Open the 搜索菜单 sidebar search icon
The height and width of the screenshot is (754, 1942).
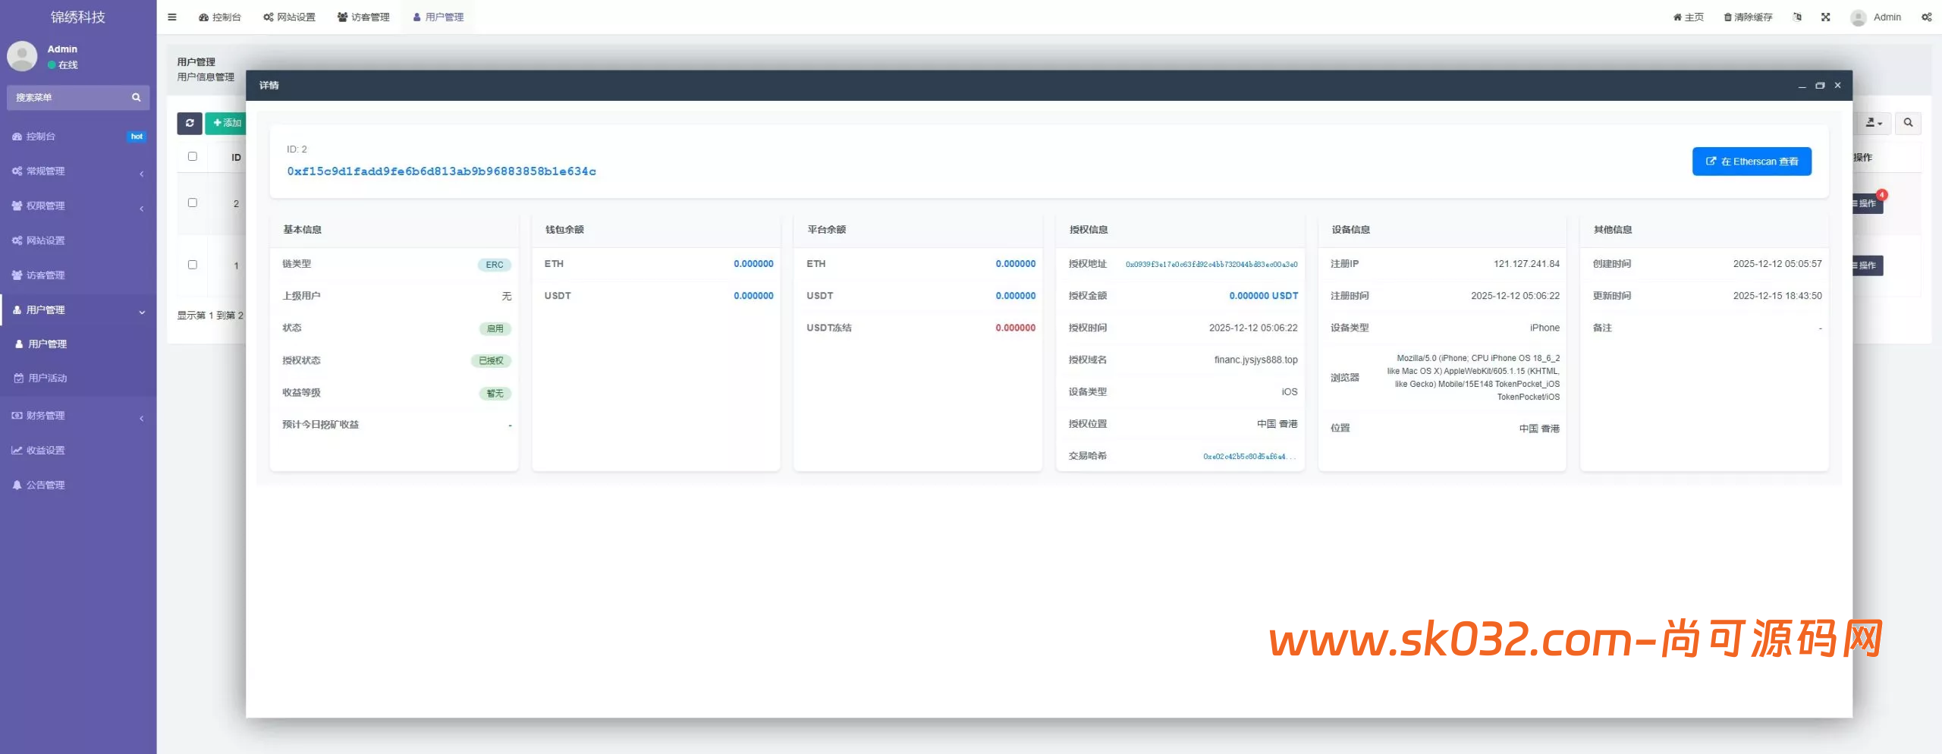(136, 97)
